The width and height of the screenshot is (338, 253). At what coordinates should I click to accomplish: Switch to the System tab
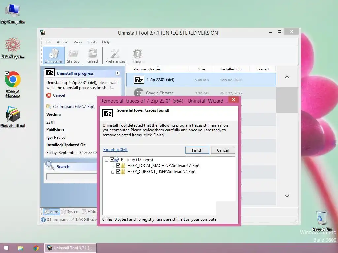pyautogui.click(x=70, y=212)
